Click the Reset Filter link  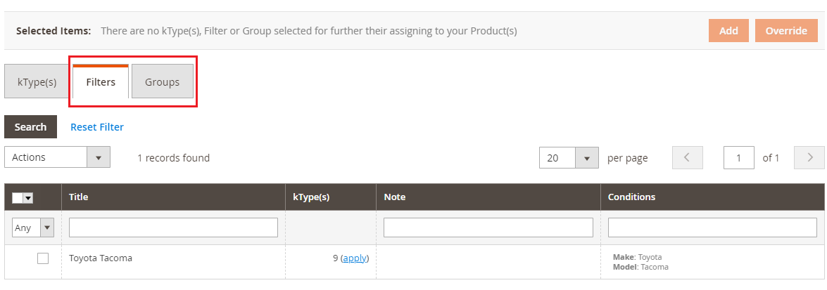pos(97,127)
